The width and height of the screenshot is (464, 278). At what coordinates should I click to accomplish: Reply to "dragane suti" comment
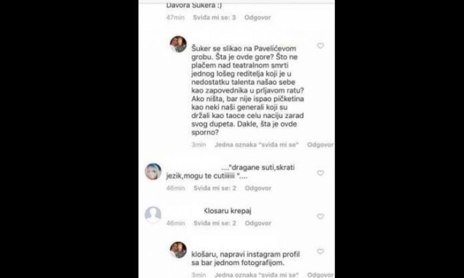[258, 188]
